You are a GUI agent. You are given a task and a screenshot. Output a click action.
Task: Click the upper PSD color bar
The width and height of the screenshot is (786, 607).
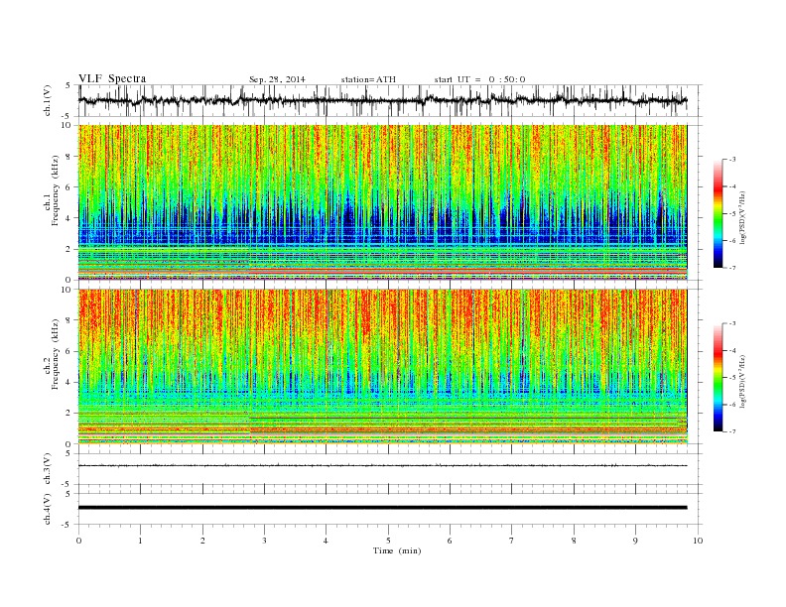[719, 213]
